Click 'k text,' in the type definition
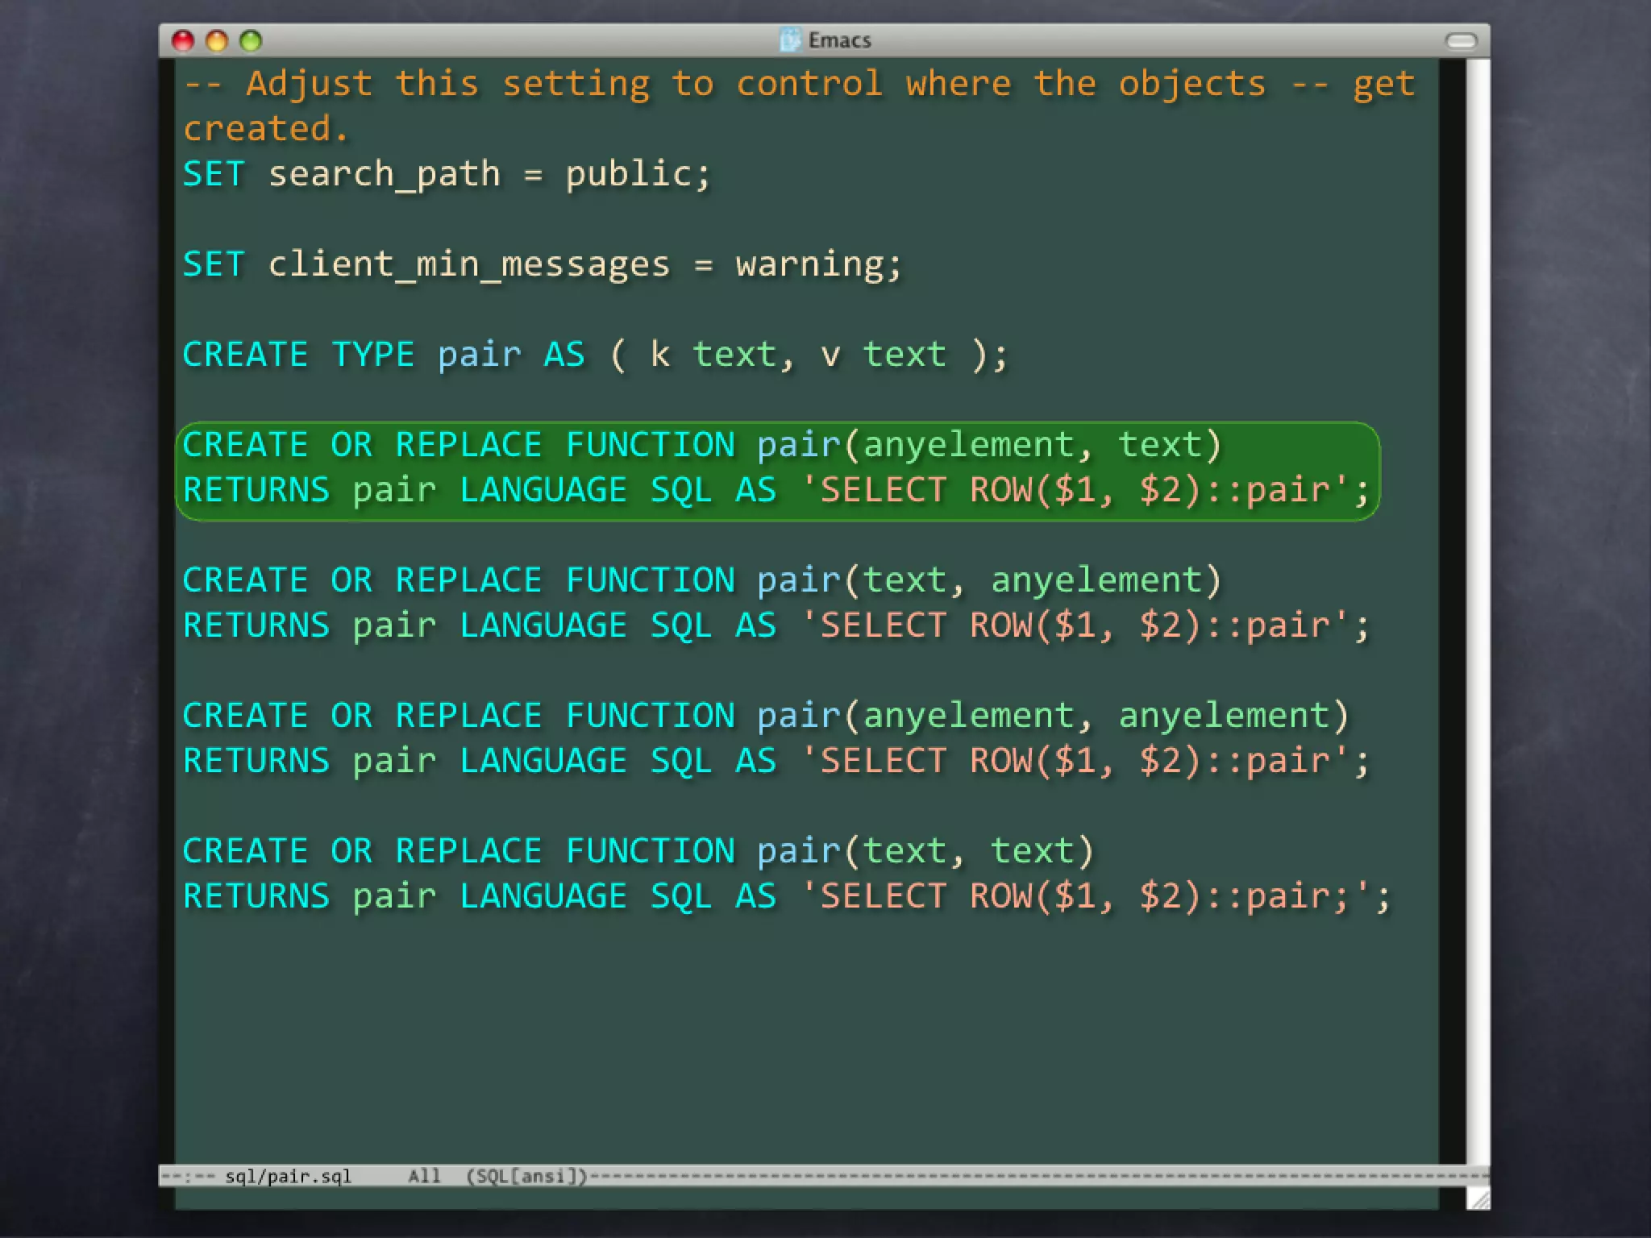Screen dimensions: 1651x1238 (x=723, y=355)
